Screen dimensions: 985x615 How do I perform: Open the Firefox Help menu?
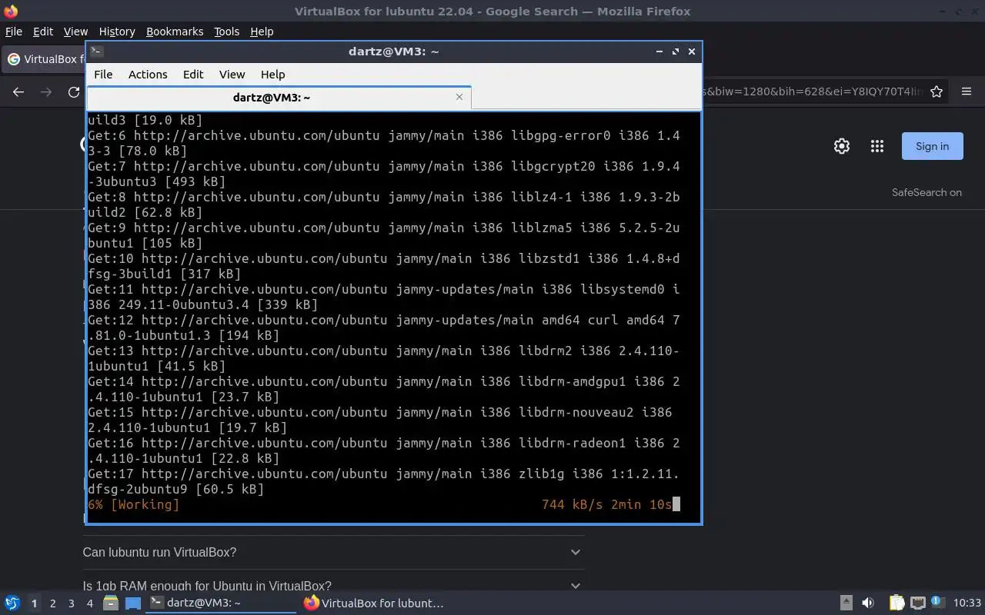262,32
